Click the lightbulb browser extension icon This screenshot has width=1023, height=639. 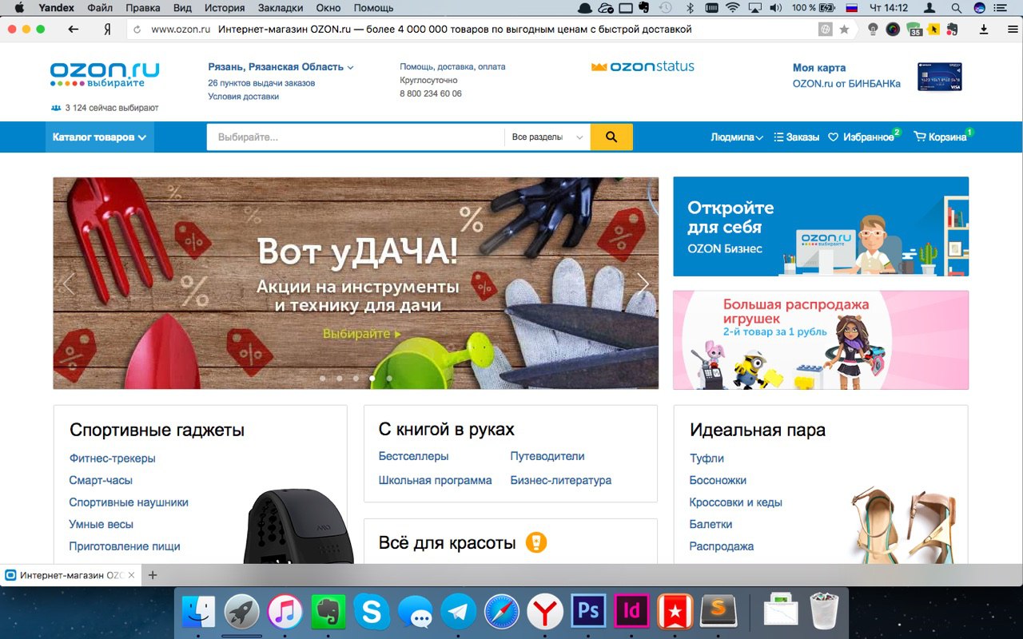874,30
